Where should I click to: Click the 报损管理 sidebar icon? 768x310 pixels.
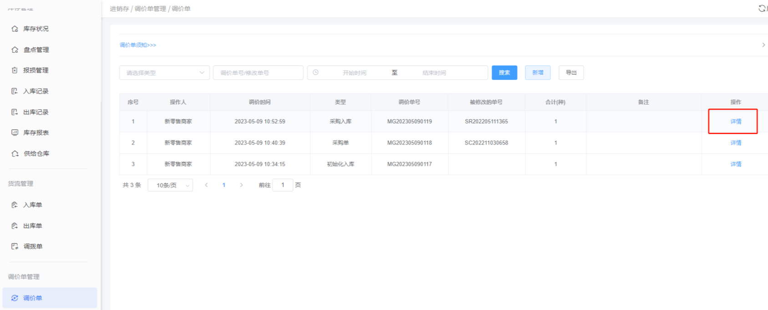[x=15, y=70]
